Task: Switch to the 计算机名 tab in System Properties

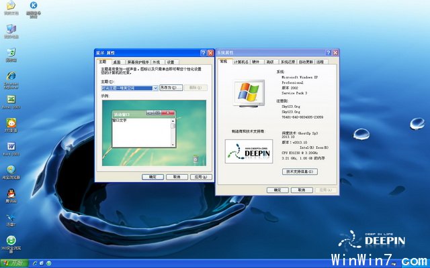Action: tap(241, 62)
